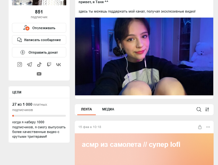Viewport: 218px width, 165px height.
Task: Open the YouTube social link icon
Action: pos(39,74)
